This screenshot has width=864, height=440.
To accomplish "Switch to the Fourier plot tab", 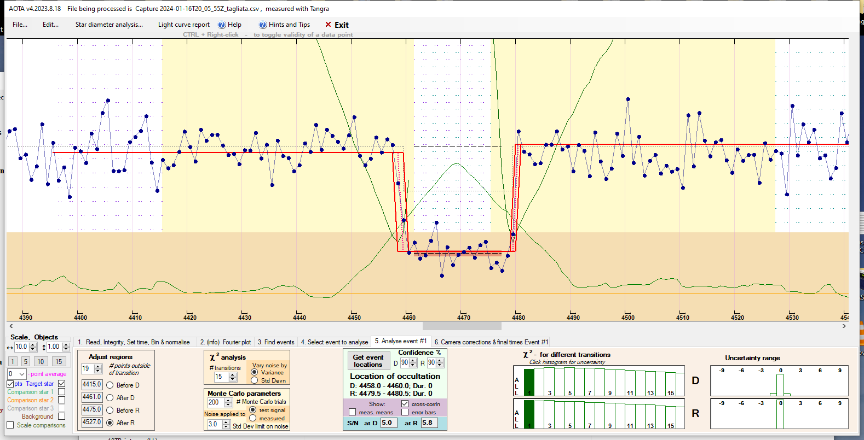I will [x=226, y=342].
